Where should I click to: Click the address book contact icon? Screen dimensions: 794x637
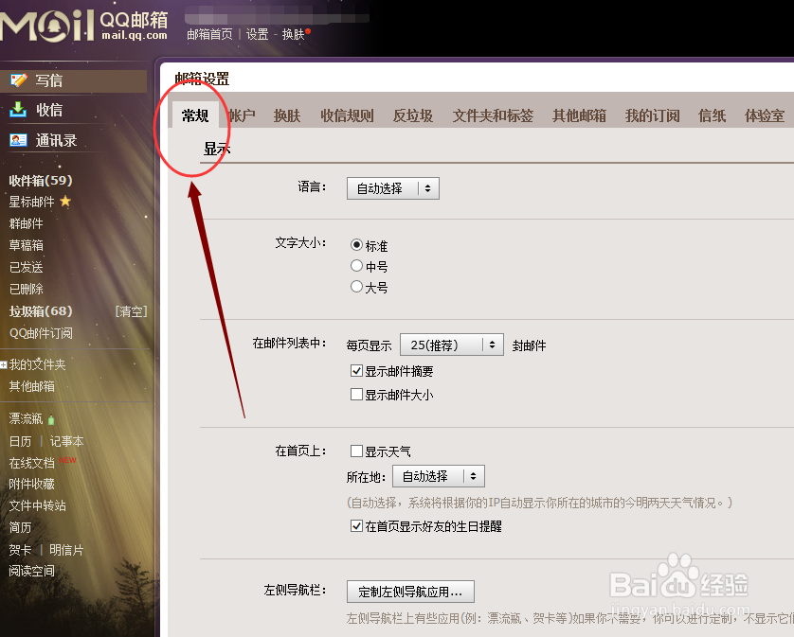18,140
